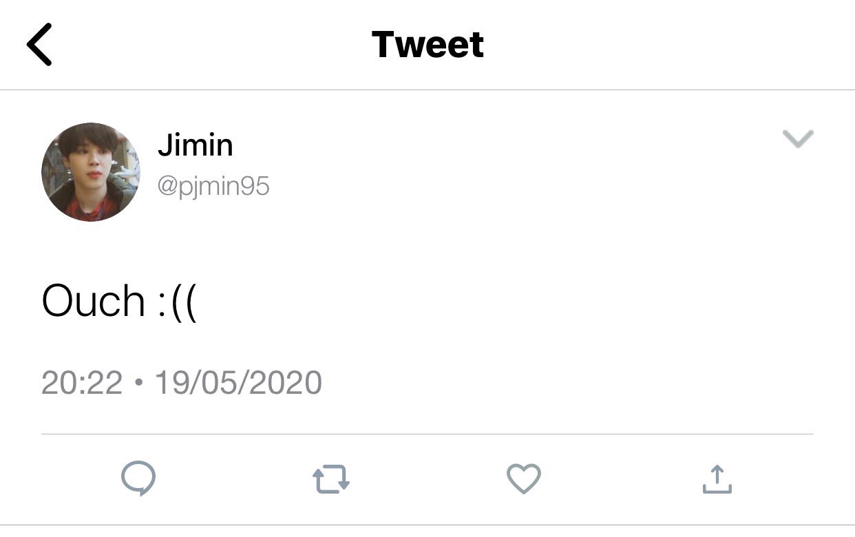Tap the @pjmin95 handle
Image resolution: width=855 pixels, height=537 pixels.
click(213, 186)
